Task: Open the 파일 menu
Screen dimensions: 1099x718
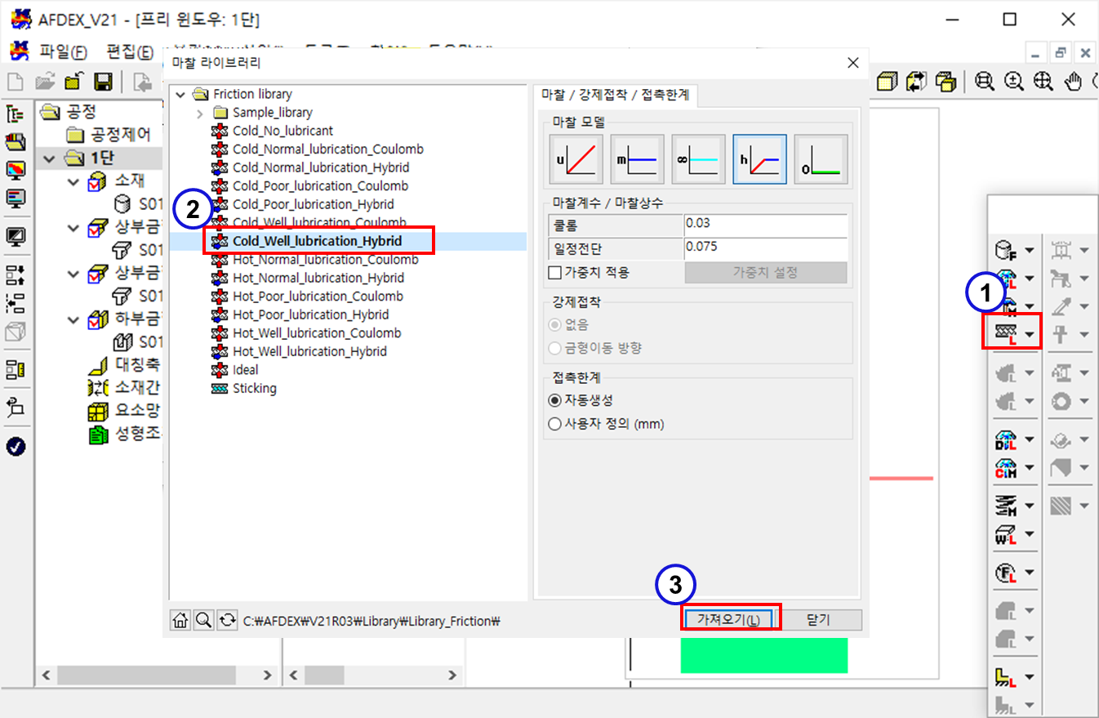Action: (62, 51)
